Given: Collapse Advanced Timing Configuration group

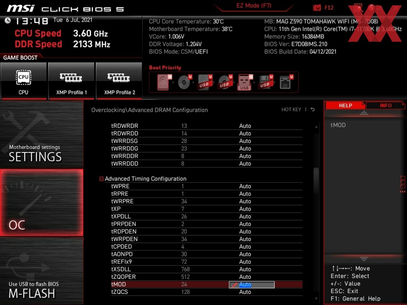Looking at the screenshot, I should (x=101, y=179).
